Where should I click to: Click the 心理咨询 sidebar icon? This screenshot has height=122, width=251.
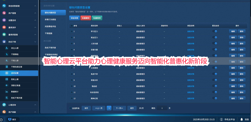(4, 105)
